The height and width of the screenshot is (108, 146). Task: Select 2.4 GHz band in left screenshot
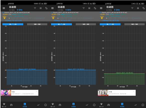click(x=12, y=10)
